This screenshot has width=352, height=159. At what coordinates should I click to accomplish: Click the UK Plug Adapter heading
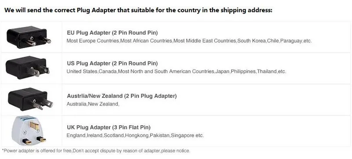[109, 127]
